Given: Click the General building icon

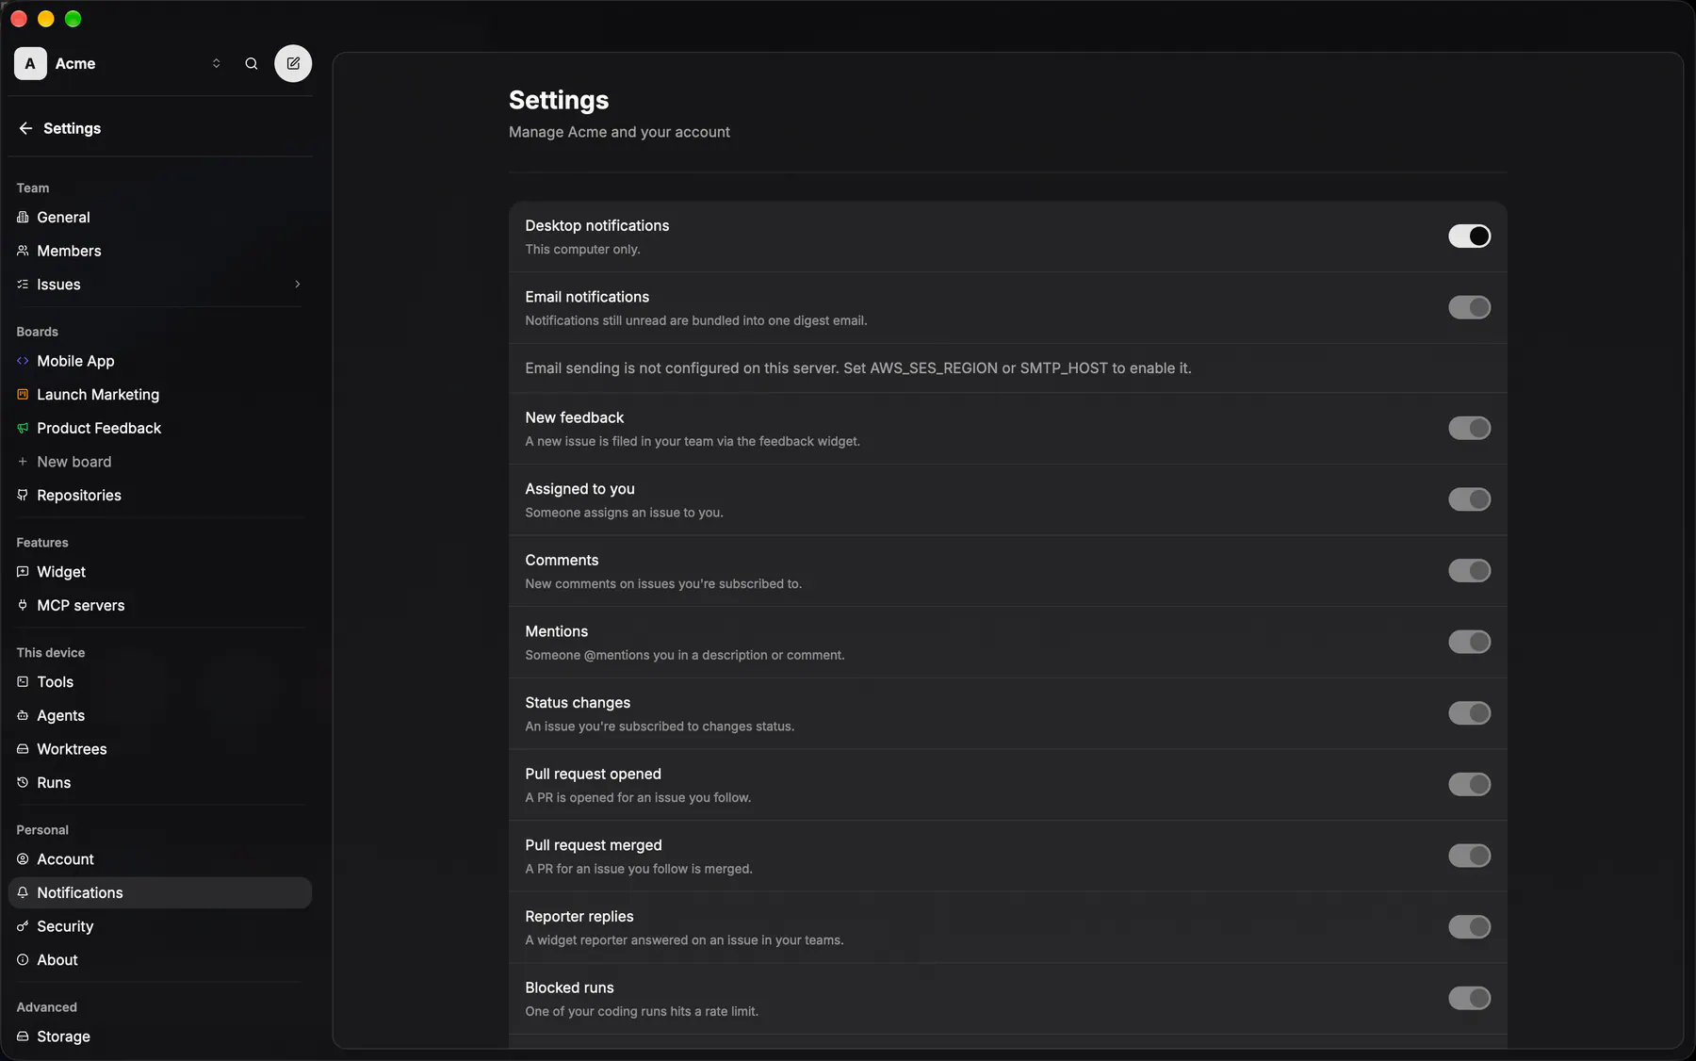Looking at the screenshot, I should pos(23,217).
